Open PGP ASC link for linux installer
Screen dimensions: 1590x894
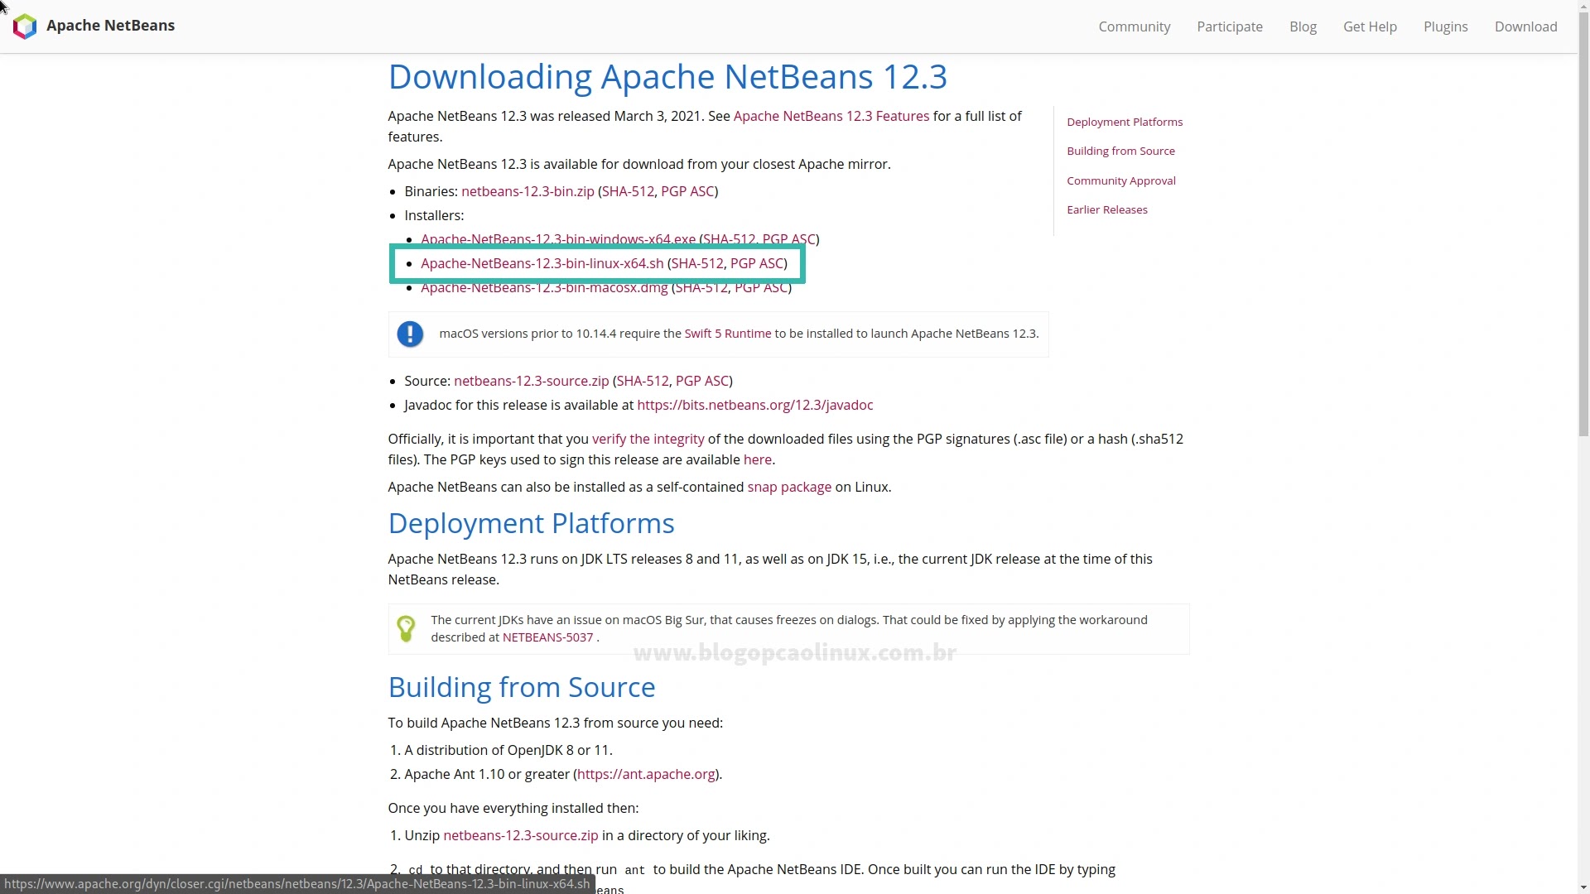click(x=757, y=263)
